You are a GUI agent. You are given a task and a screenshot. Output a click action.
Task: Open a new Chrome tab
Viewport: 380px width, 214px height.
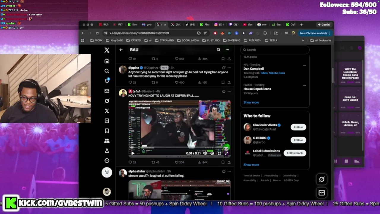pos(301,25)
